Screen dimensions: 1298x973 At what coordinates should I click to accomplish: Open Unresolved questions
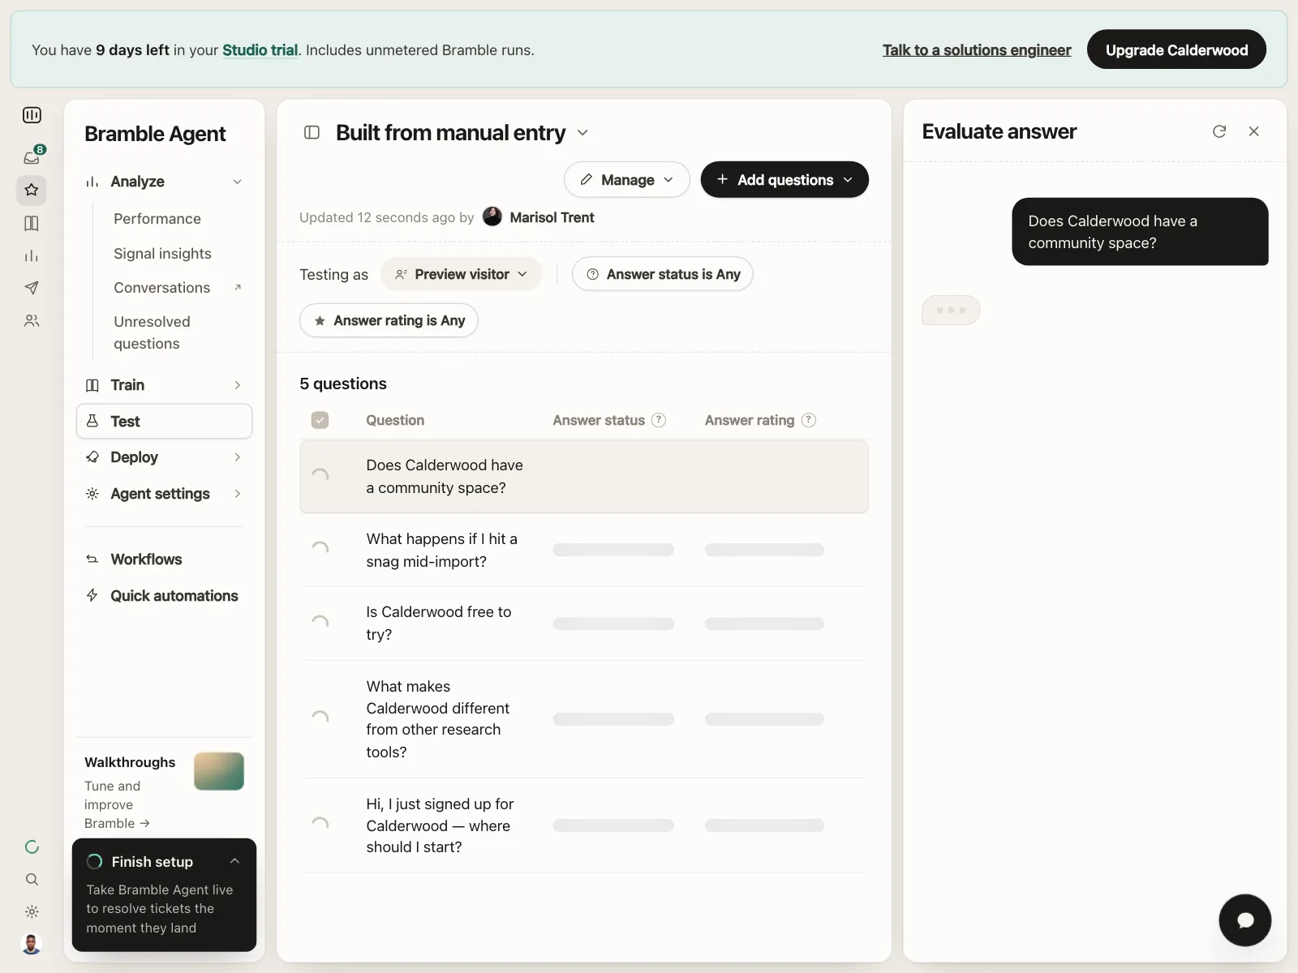coord(152,332)
